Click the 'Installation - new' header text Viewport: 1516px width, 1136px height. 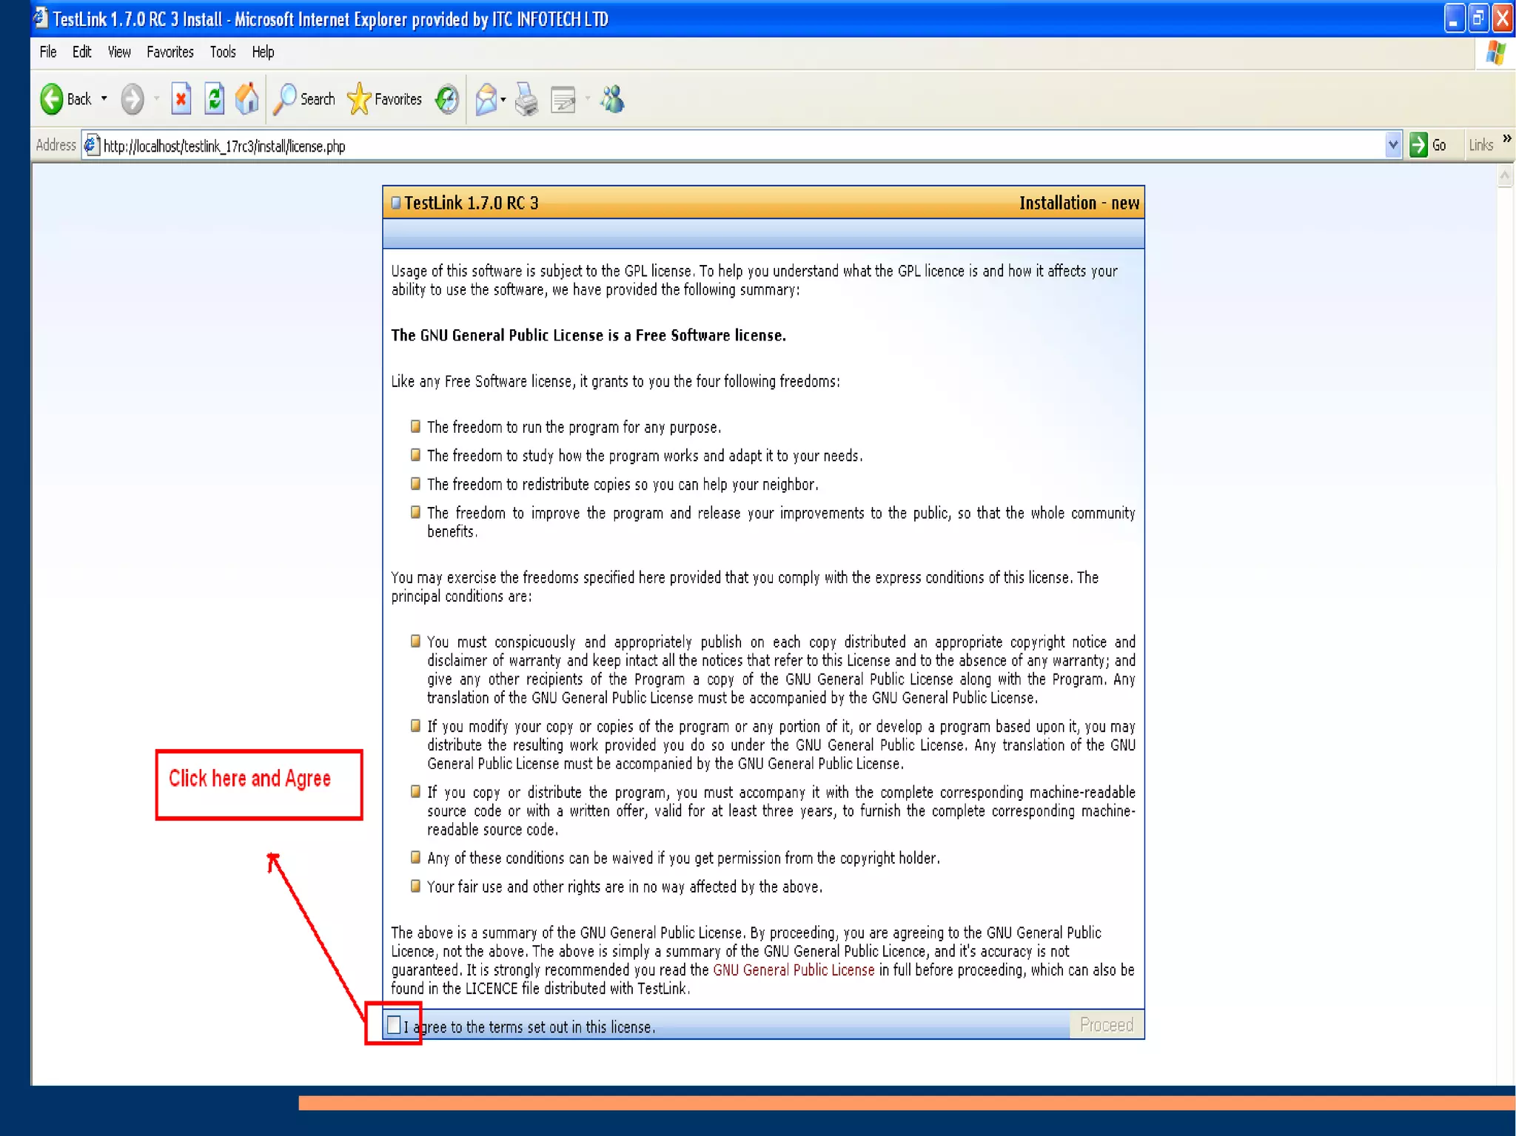[x=1079, y=203]
